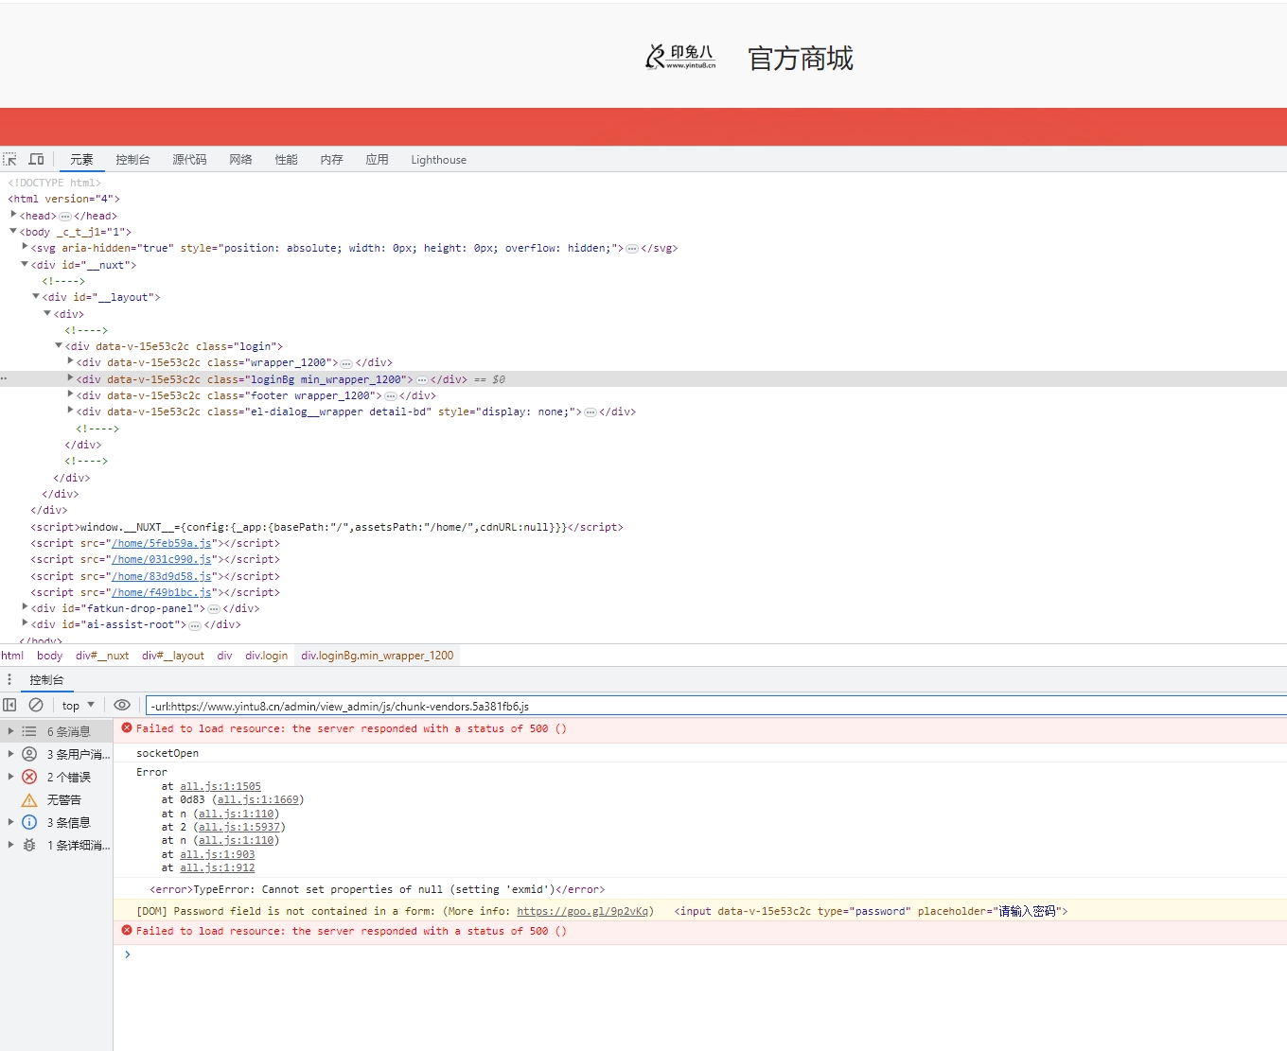The image size is (1287, 1051).
Task: Expand the 2 个错误 sidebar group
Action: pos(10,777)
